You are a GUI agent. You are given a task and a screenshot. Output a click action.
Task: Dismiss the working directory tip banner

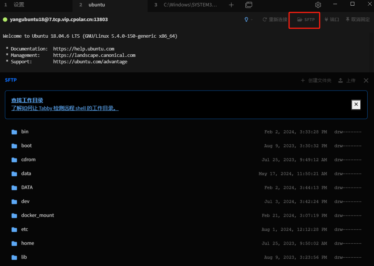click(356, 105)
